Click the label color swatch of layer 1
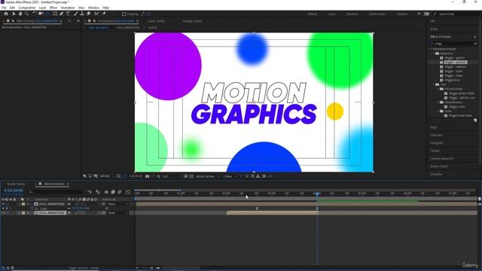The image size is (482, 271). (23, 204)
